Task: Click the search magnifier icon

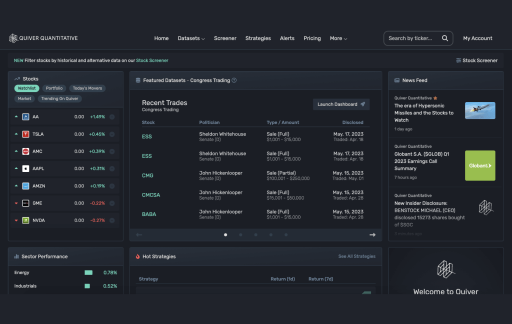Action: click(444, 38)
